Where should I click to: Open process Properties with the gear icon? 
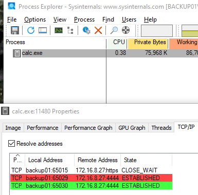coord(86,30)
